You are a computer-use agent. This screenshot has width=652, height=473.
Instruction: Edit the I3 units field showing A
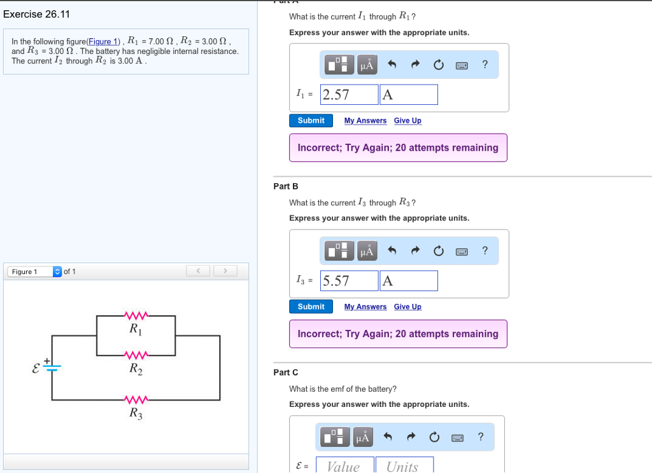pyautogui.click(x=409, y=281)
